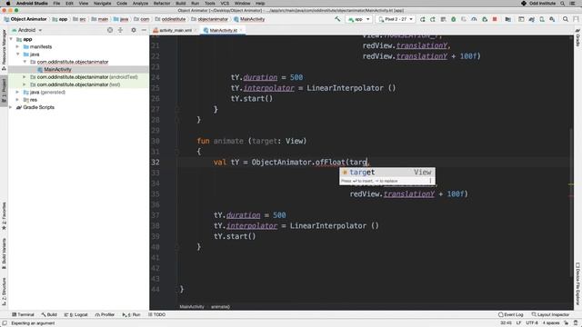
Task: Open the Pixel 2 device selector dropdown
Action: [x=396, y=19]
